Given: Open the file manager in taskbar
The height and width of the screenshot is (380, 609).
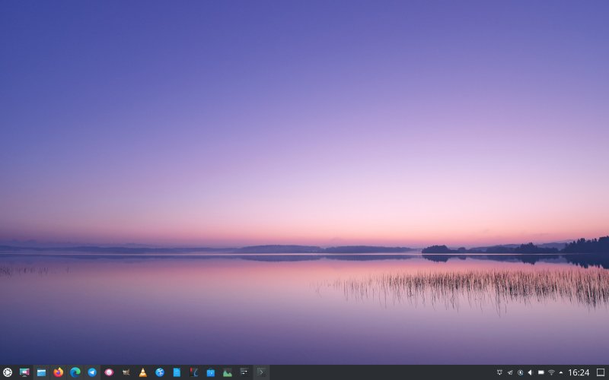Looking at the screenshot, I should pyautogui.click(x=42, y=372).
